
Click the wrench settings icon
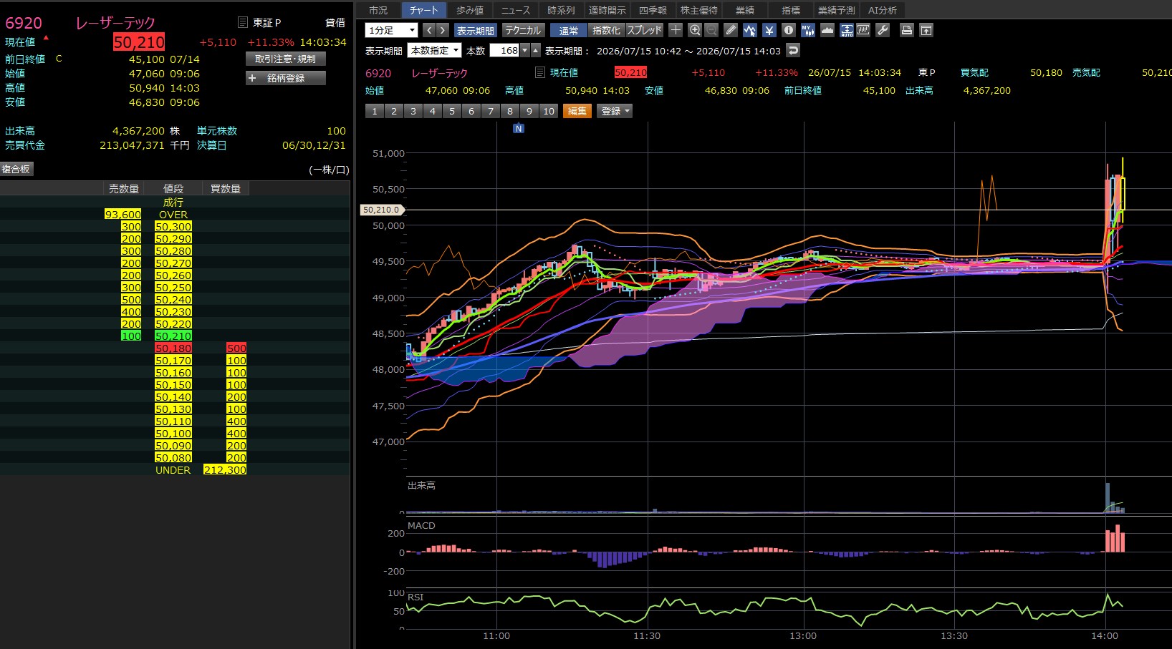(883, 30)
